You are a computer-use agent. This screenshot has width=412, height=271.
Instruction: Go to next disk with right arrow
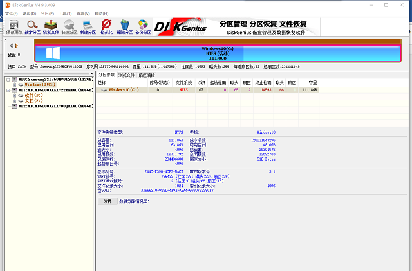click(17, 46)
